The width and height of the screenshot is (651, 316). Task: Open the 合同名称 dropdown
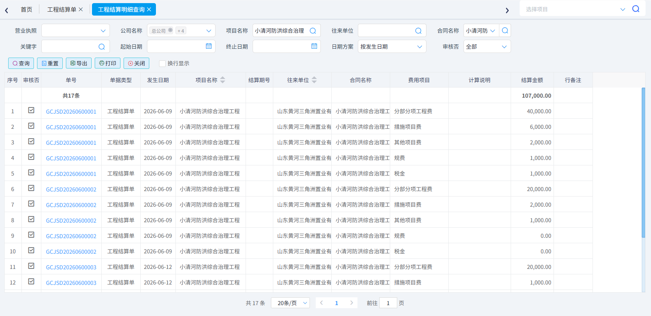click(481, 31)
